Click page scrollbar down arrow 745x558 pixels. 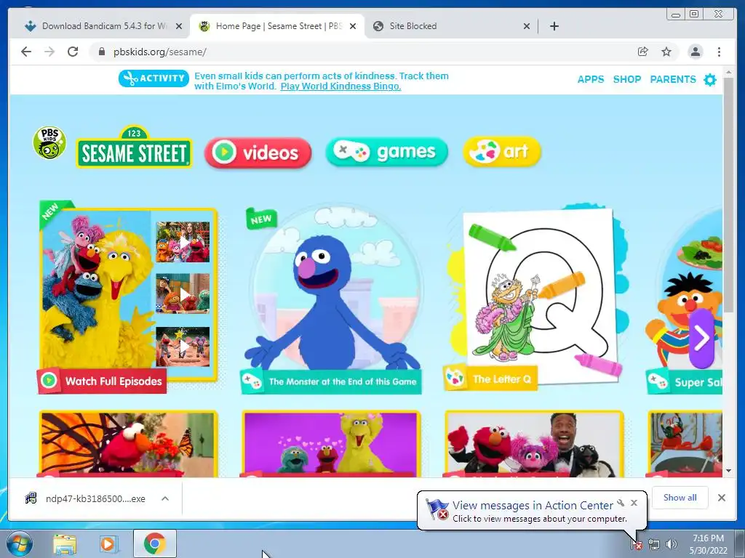728,471
